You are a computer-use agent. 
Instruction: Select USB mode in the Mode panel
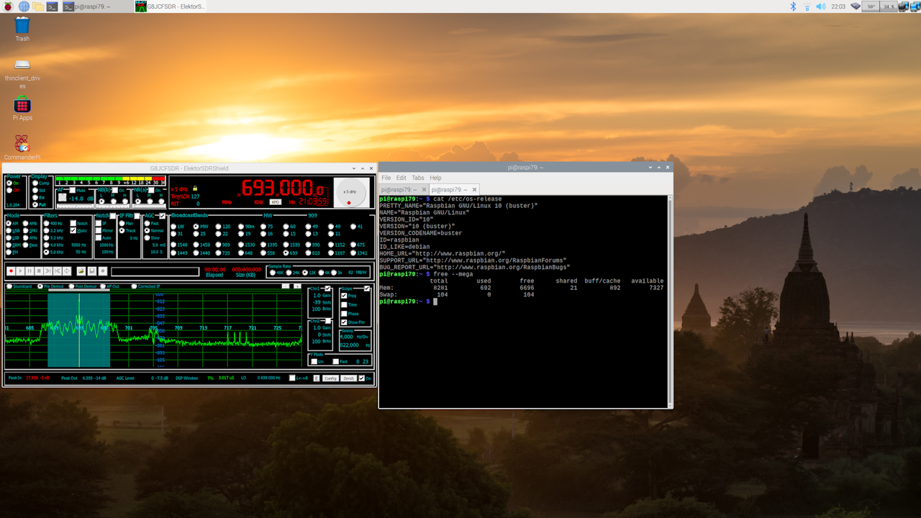pyautogui.click(x=9, y=231)
